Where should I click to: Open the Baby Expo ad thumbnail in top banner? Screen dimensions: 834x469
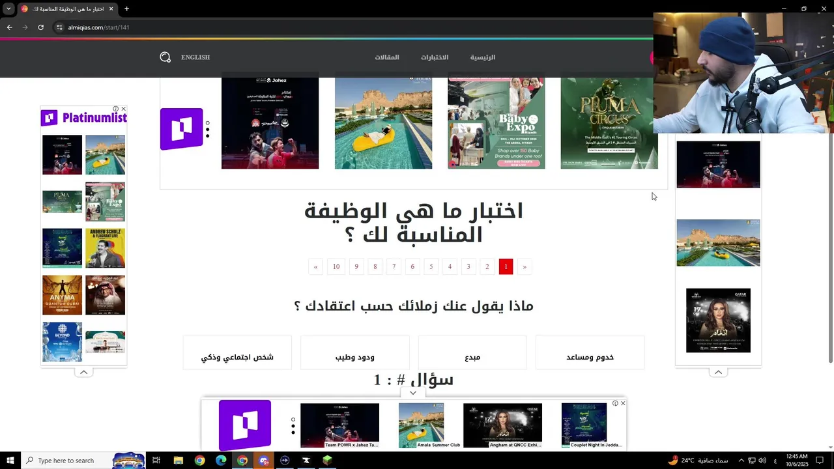coord(496,123)
